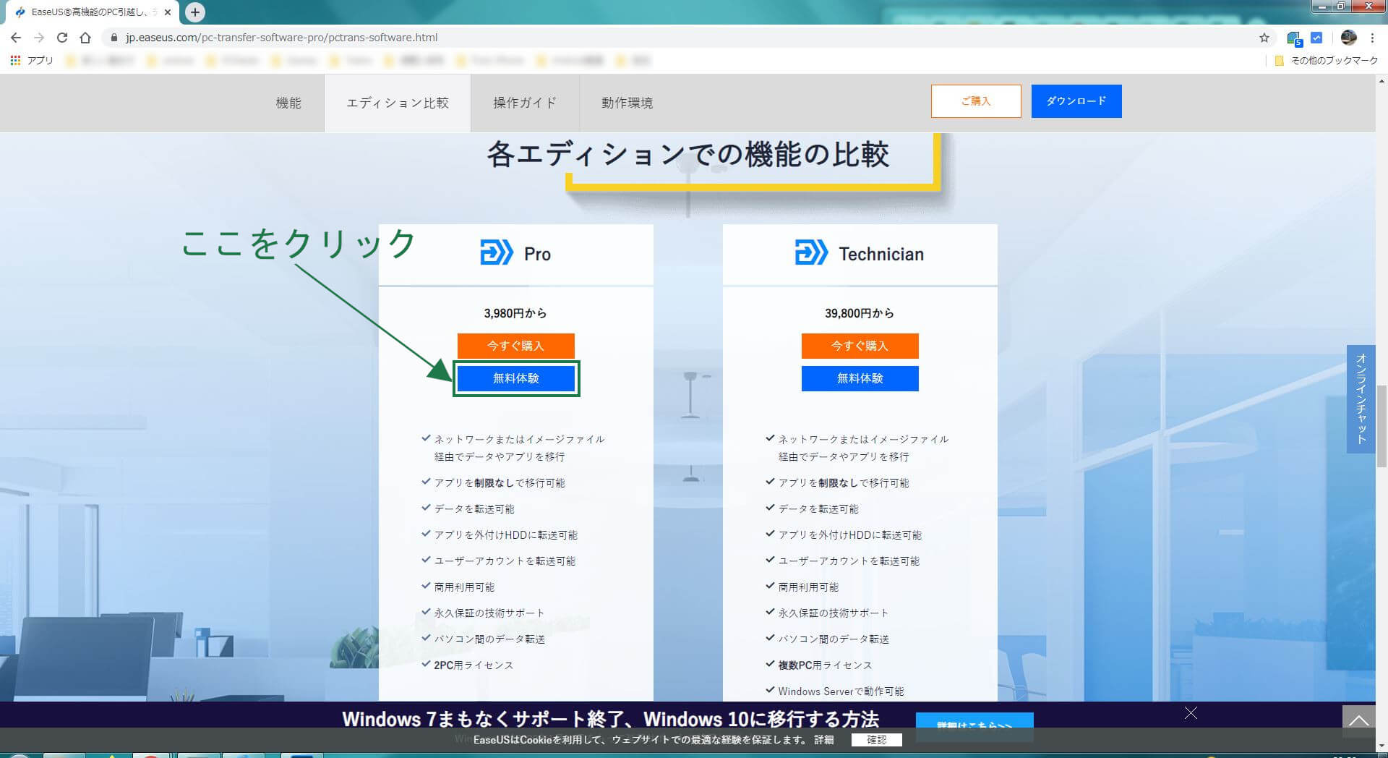Click 無料体験 under Pro
The width and height of the screenshot is (1388, 758).
click(516, 378)
